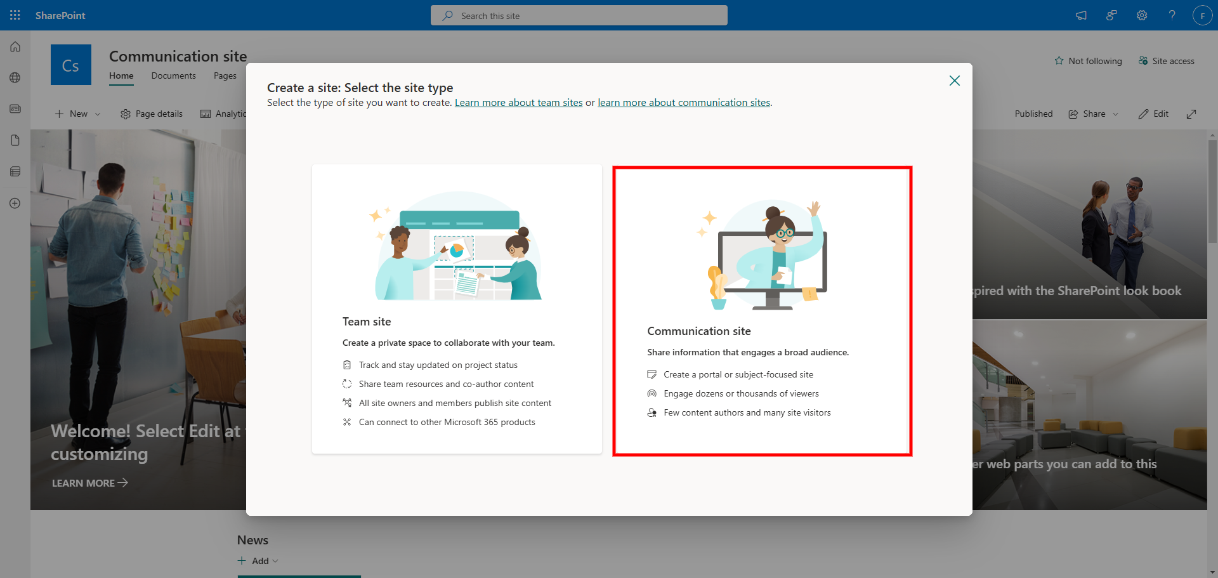Screen dimensions: 1218x578
Task: Expand the New dropdown chevron
Action: click(x=98, y=114)
